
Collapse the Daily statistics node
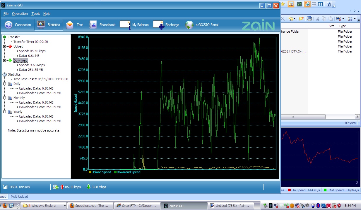(5, 84)
